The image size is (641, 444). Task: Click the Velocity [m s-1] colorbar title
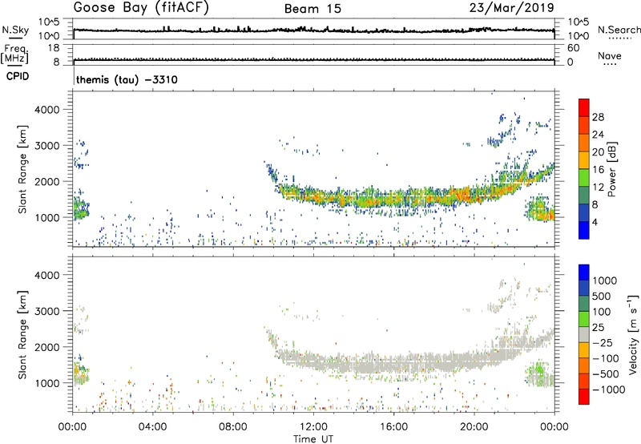(x=633, y=334)
